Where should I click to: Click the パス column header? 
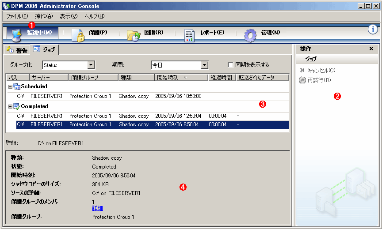[18, 78]
